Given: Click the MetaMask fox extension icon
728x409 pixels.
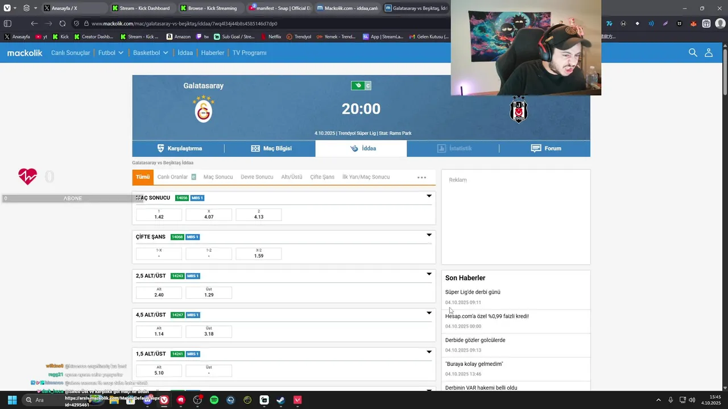Looking at the screenshot, I should 693,23.
